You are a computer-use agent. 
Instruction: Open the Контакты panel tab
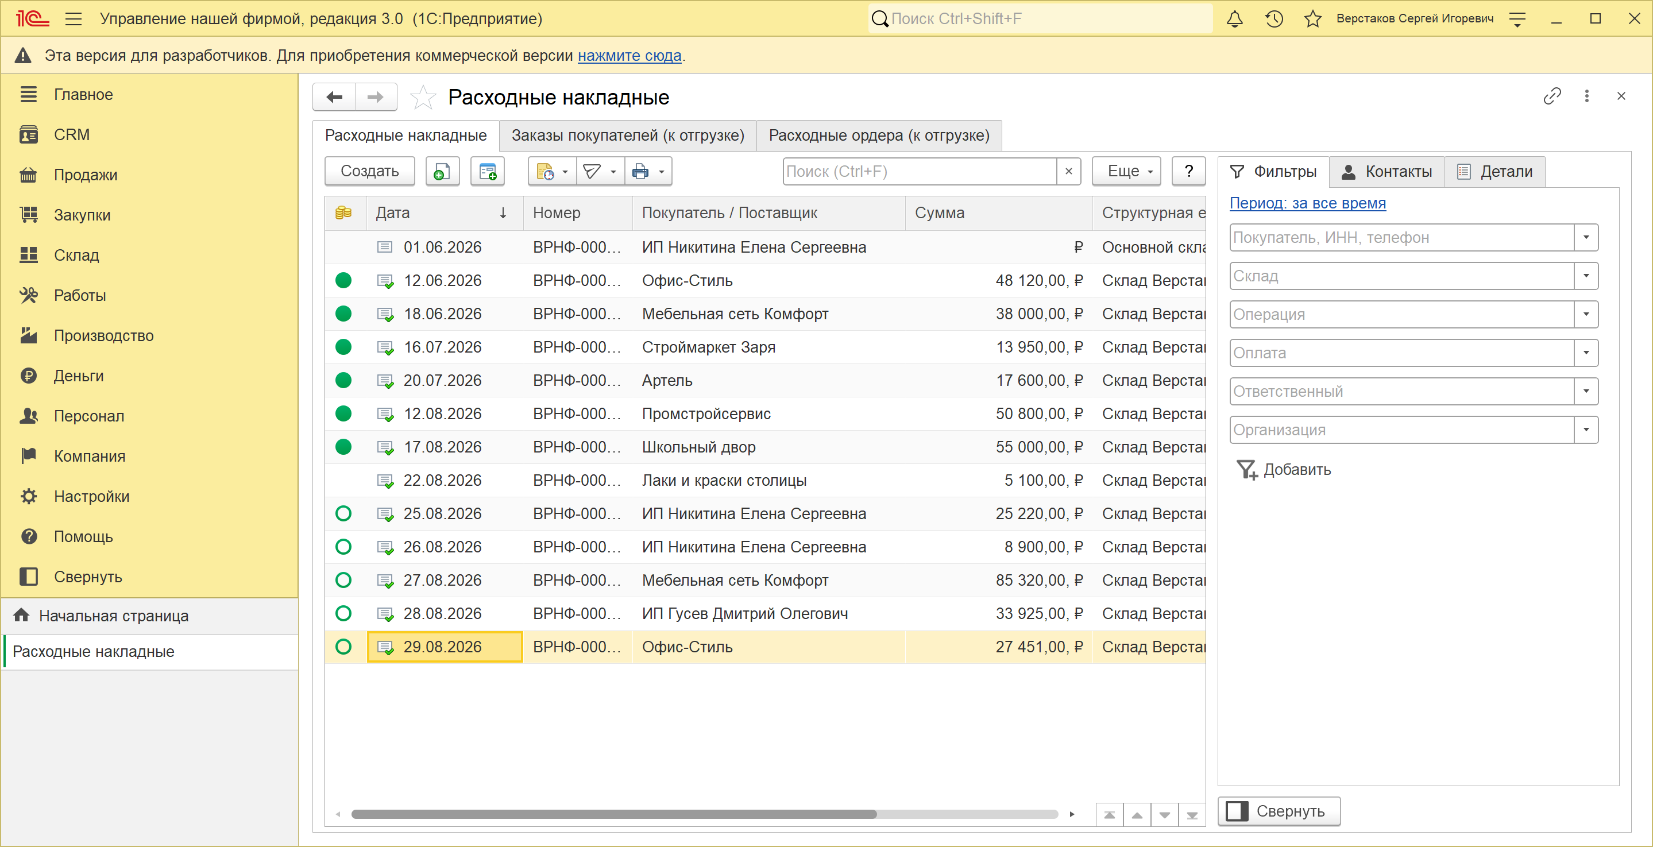pos(1386,171)
